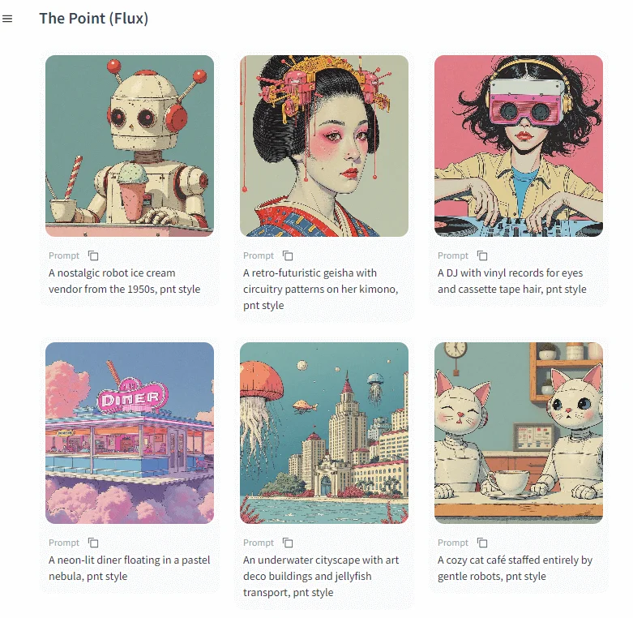
Task: Open the DJ with headphones image
Action: pyautogui.click(x=519, y=146)
